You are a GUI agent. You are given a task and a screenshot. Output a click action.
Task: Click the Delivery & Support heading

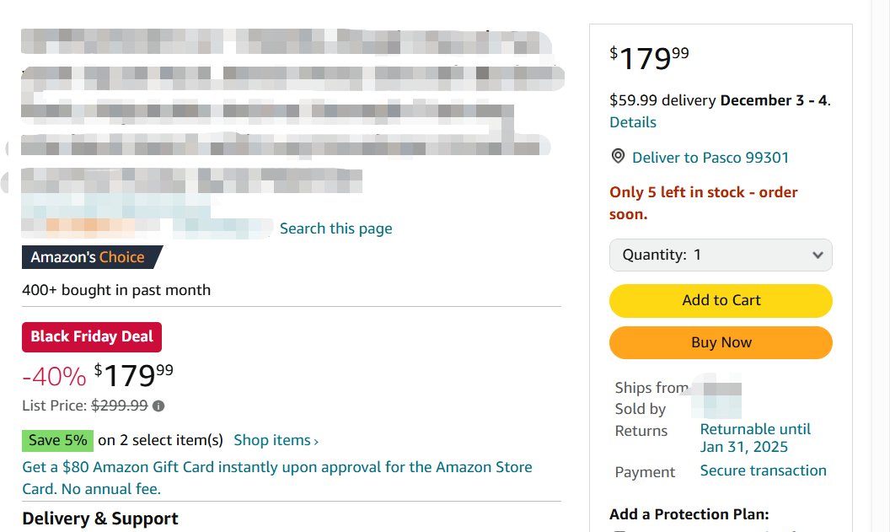tap(100, 519)
